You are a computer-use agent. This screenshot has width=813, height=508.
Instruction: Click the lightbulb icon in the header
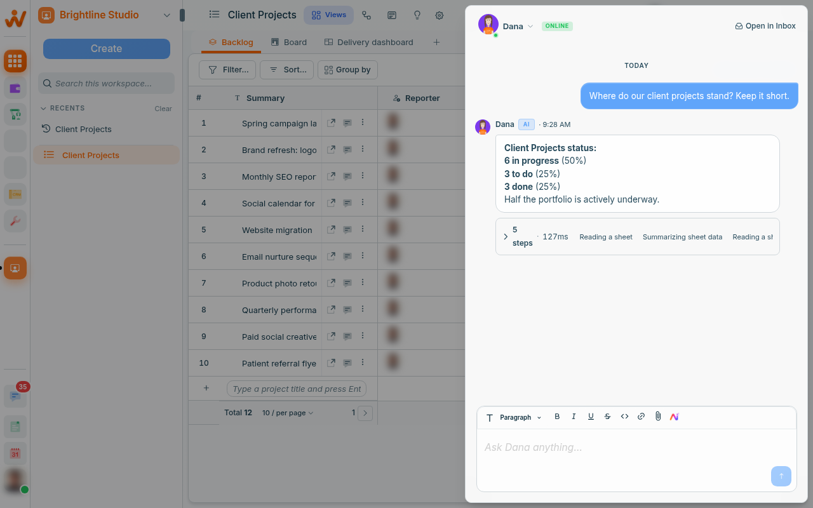pyautogui.click(x=417, y=15)
